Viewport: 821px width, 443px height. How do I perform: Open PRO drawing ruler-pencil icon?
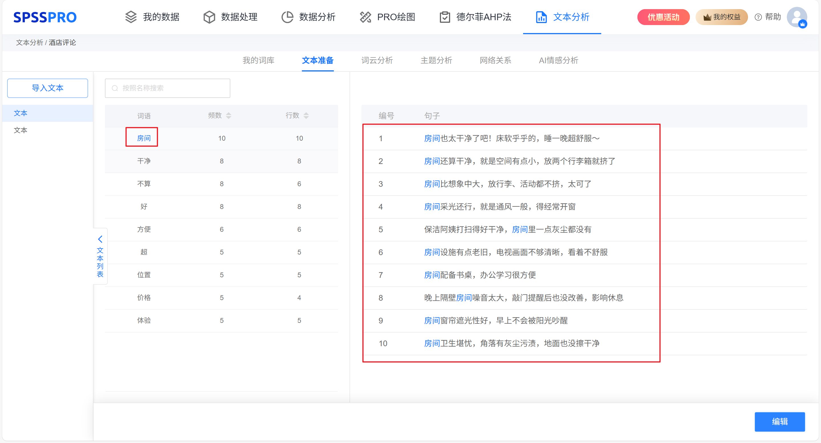click(365, 17)
